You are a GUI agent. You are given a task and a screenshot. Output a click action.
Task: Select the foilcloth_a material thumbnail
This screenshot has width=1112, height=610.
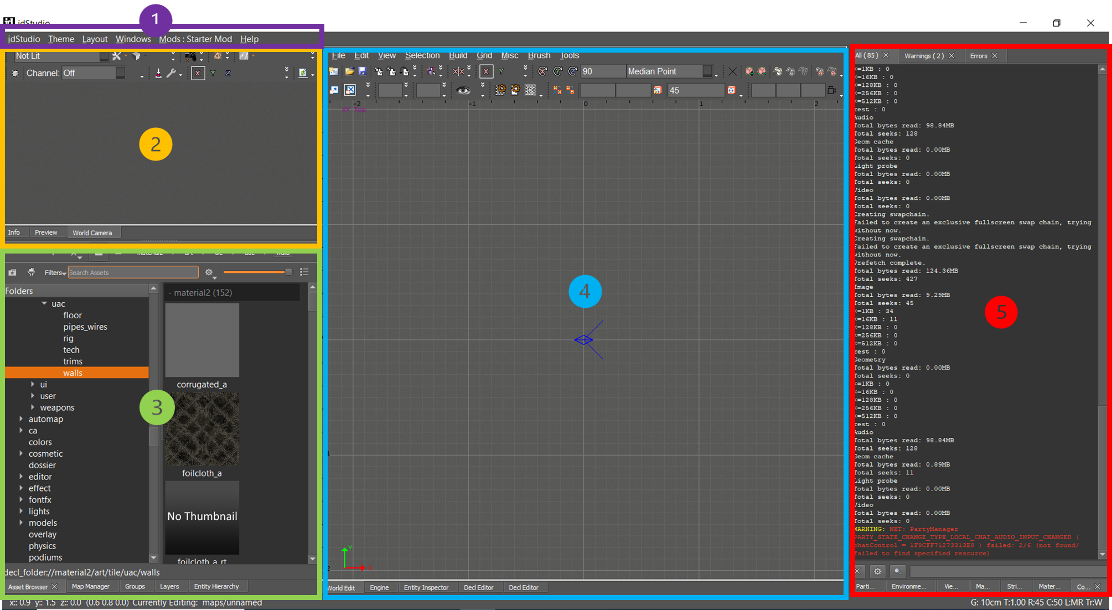pos(202,429)
